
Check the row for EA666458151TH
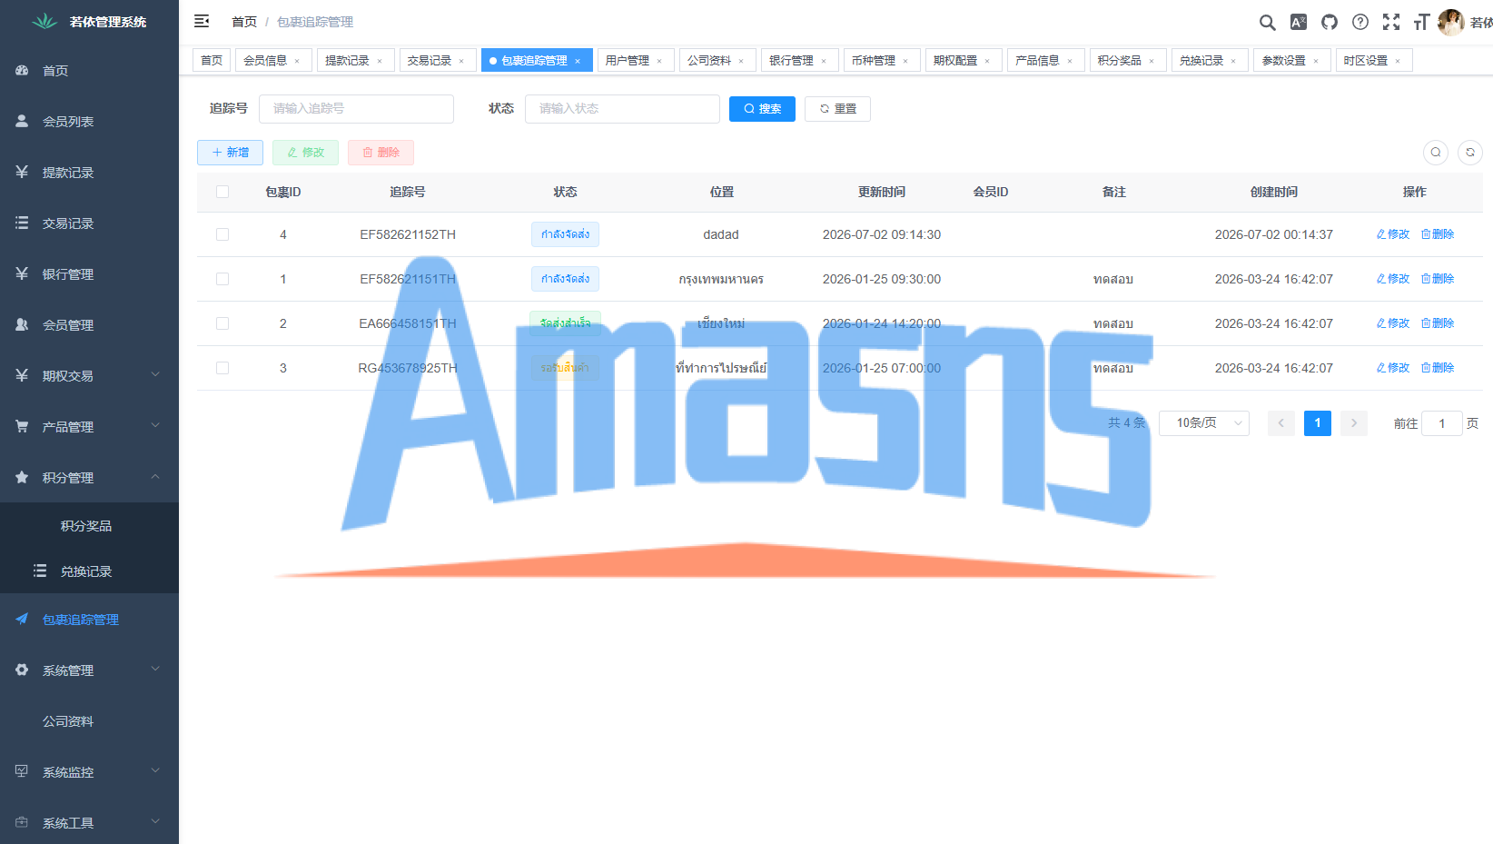(x=222, y=323)
